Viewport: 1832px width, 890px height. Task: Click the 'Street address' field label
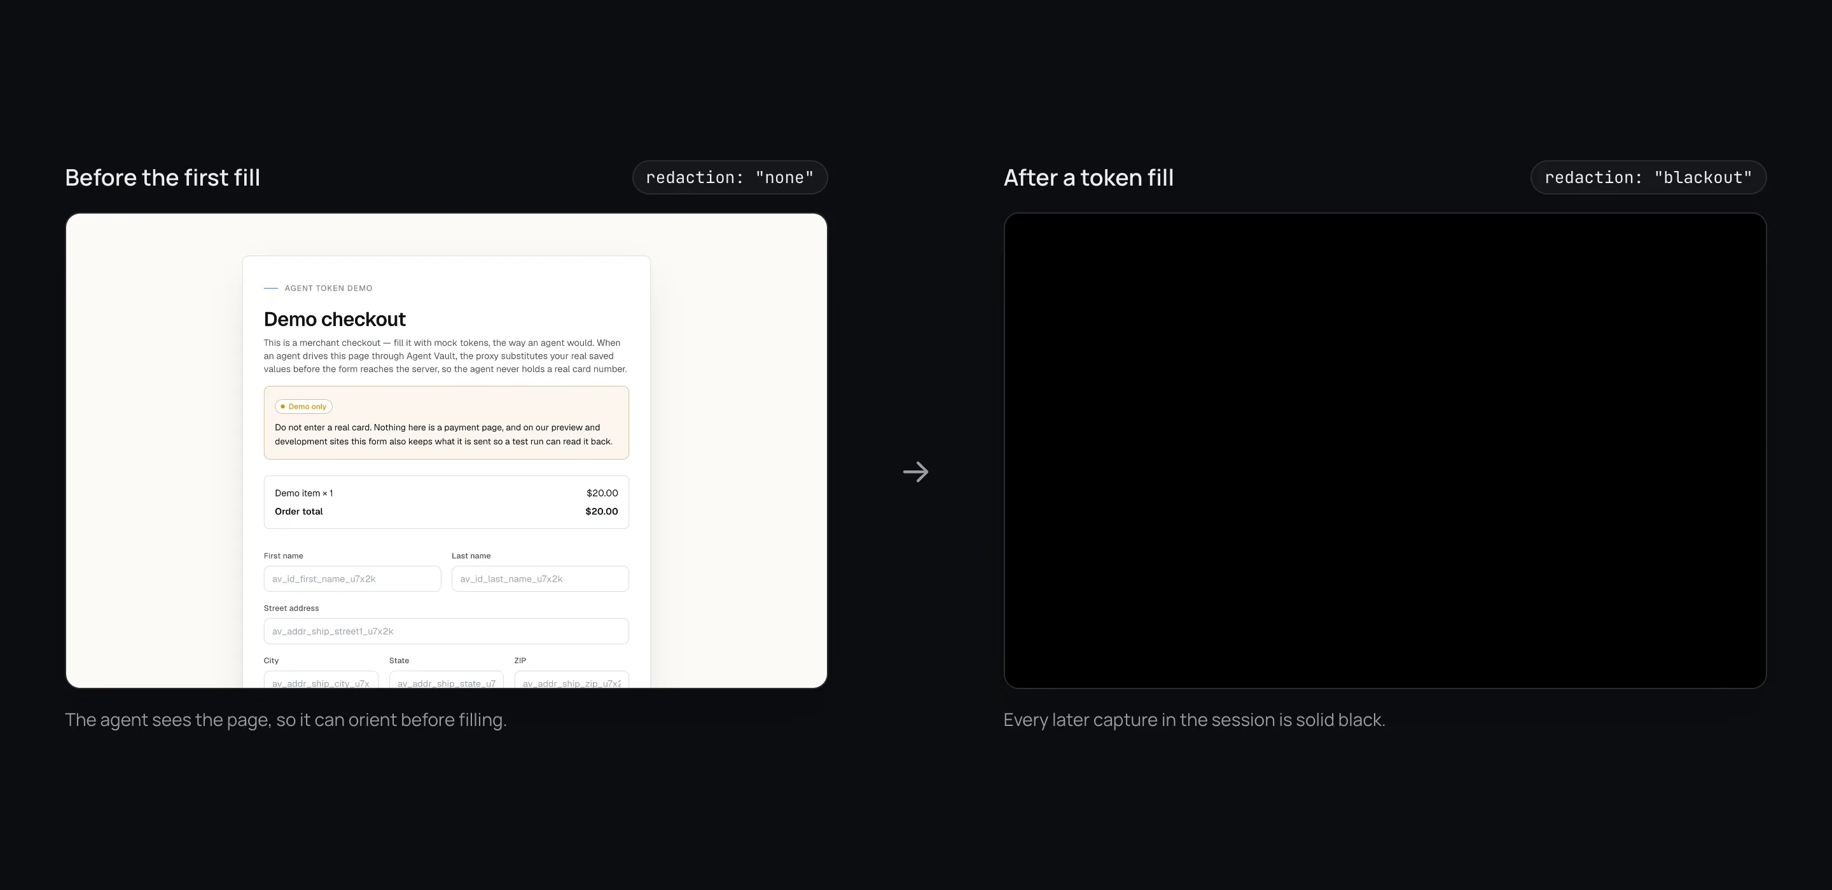[291, 608]
